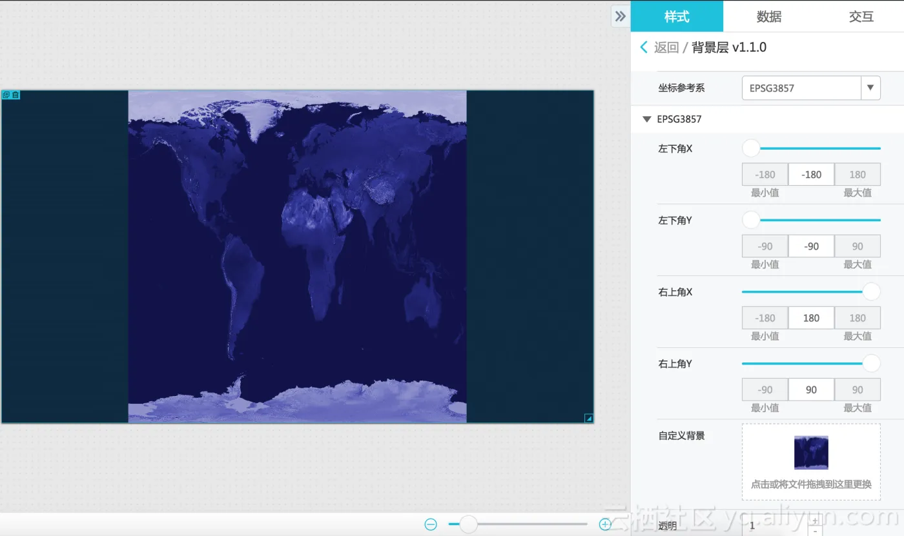Click the copy widget icon on canvas
This screenshot has width=904, height=536.
pos(6,95)
